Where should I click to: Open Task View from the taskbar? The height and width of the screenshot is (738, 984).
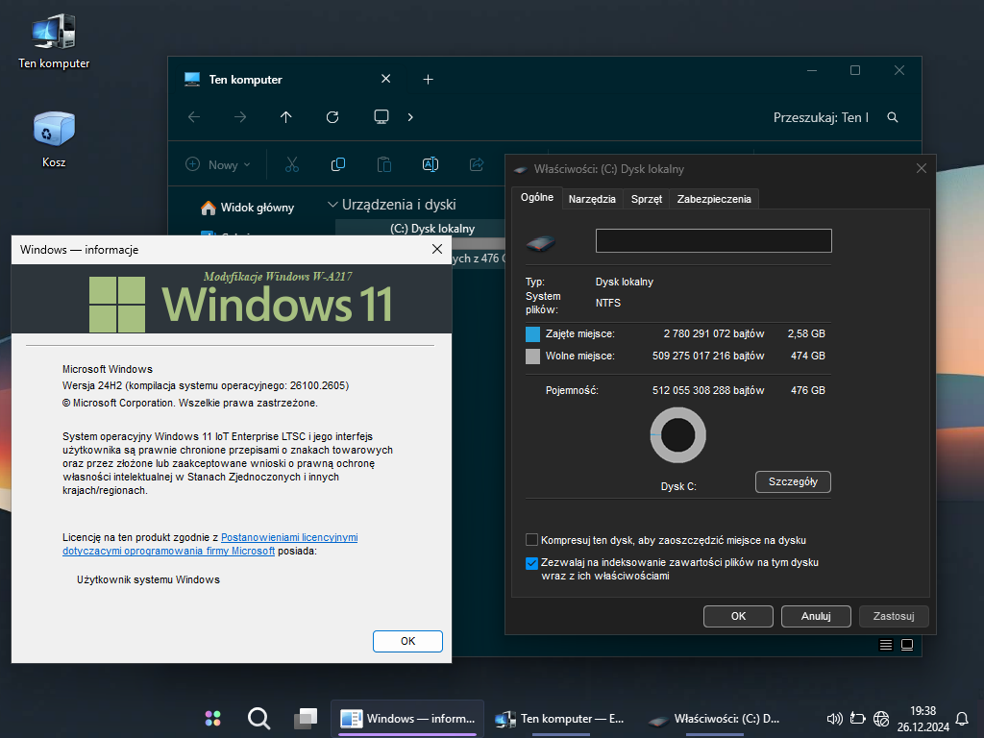(x=305, y=718)
